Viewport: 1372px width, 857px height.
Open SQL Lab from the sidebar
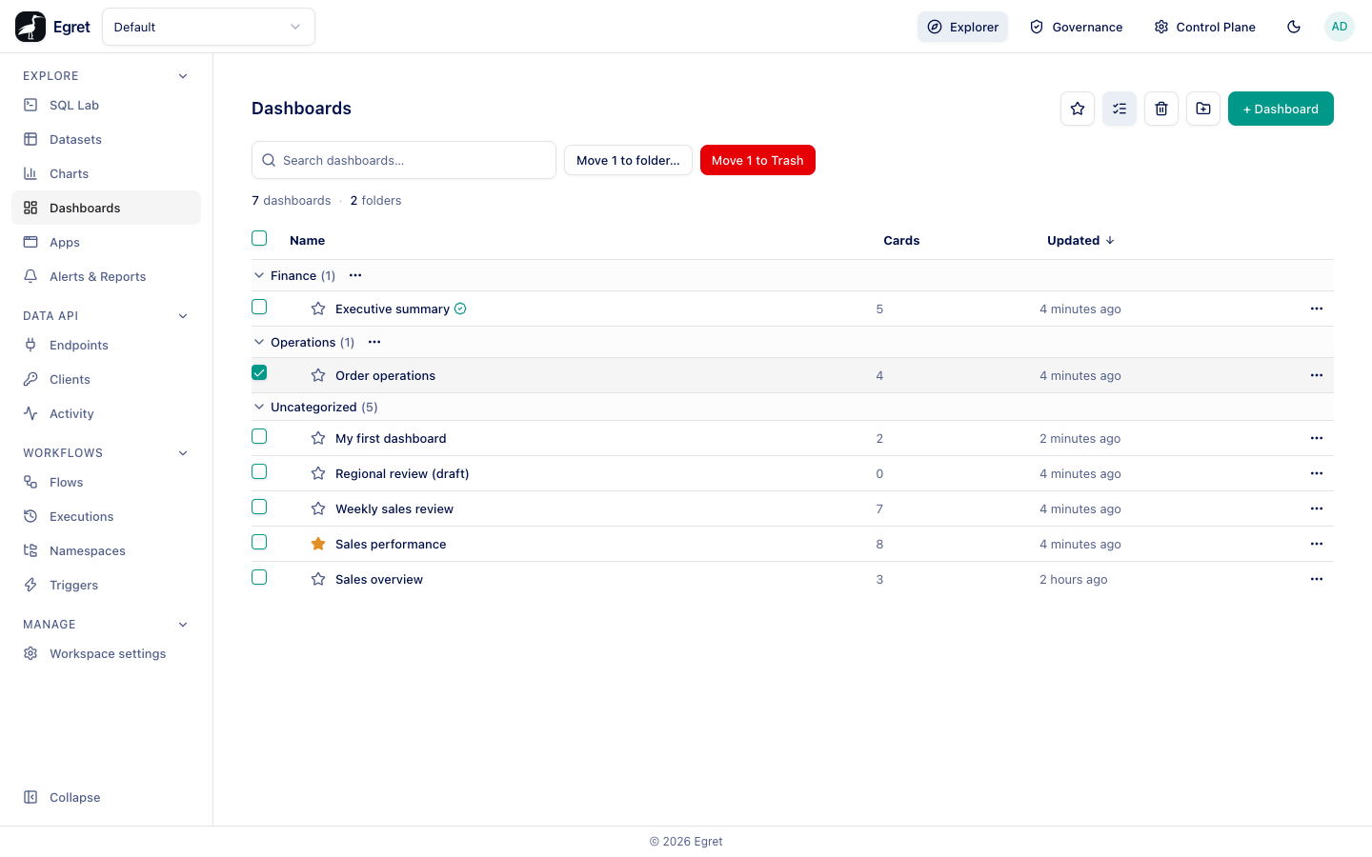[x=106, y=105]
